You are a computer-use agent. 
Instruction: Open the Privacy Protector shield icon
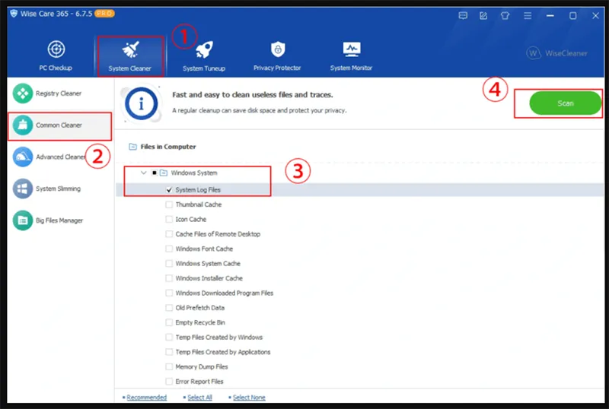(x=277, y=49)
